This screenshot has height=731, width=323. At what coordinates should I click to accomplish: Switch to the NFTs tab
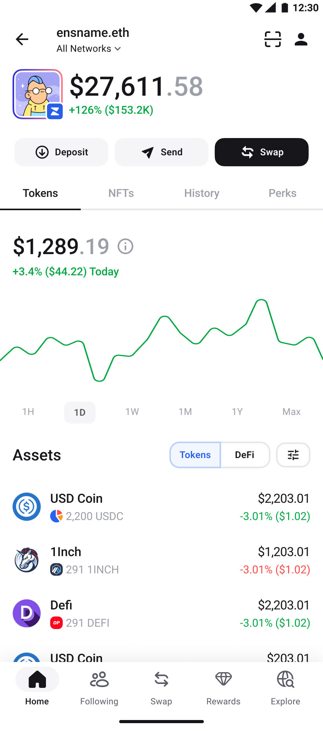pyautogui.click(x=121, y=193)
